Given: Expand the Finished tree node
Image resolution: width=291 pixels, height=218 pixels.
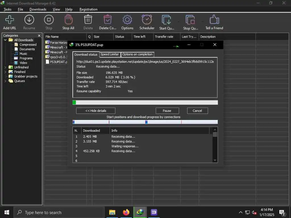Looking at the screenshot, I should [x=5, y=72].
